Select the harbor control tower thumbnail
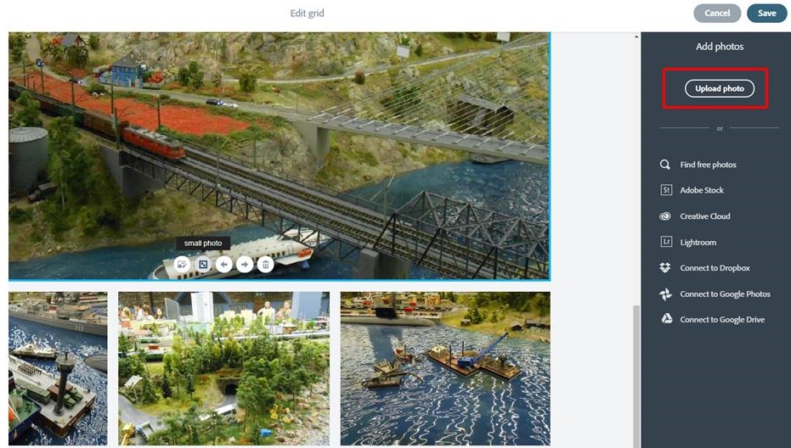This screenshot has height=448, width=791. (58, 368)
